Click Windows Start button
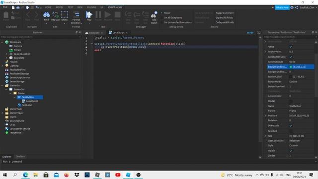The width and height of the screenshot is (318, 179). click(x=5, y=175)
